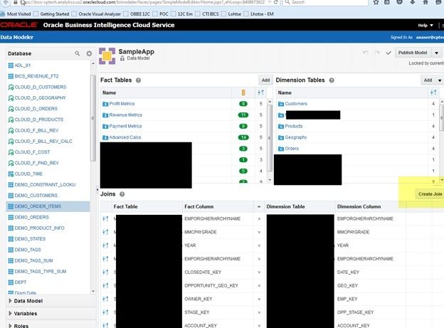Click the Profit Metrics fact table icon

(x=105, y=104)
